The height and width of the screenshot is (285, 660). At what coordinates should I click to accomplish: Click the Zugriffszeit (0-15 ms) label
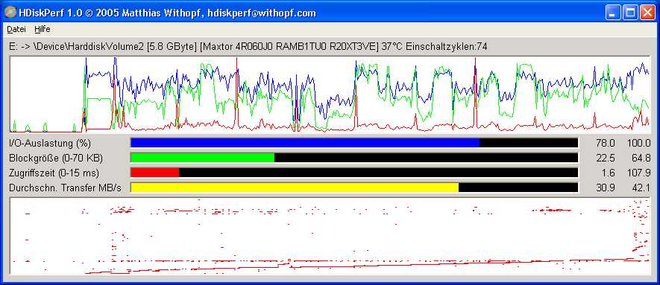point(54,173)
